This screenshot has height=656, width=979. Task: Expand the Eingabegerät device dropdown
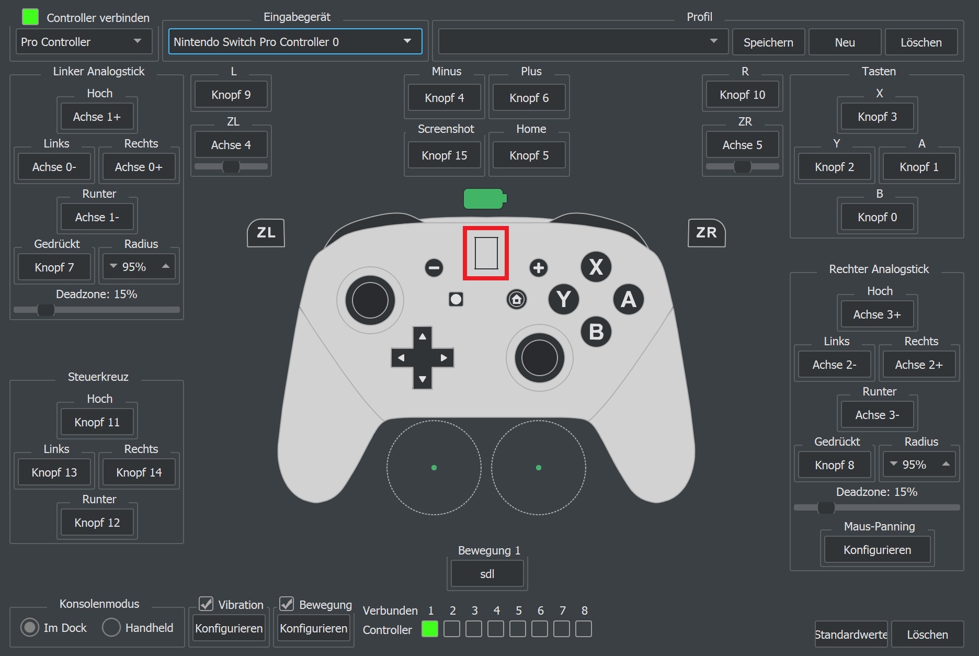click(295, 42)
